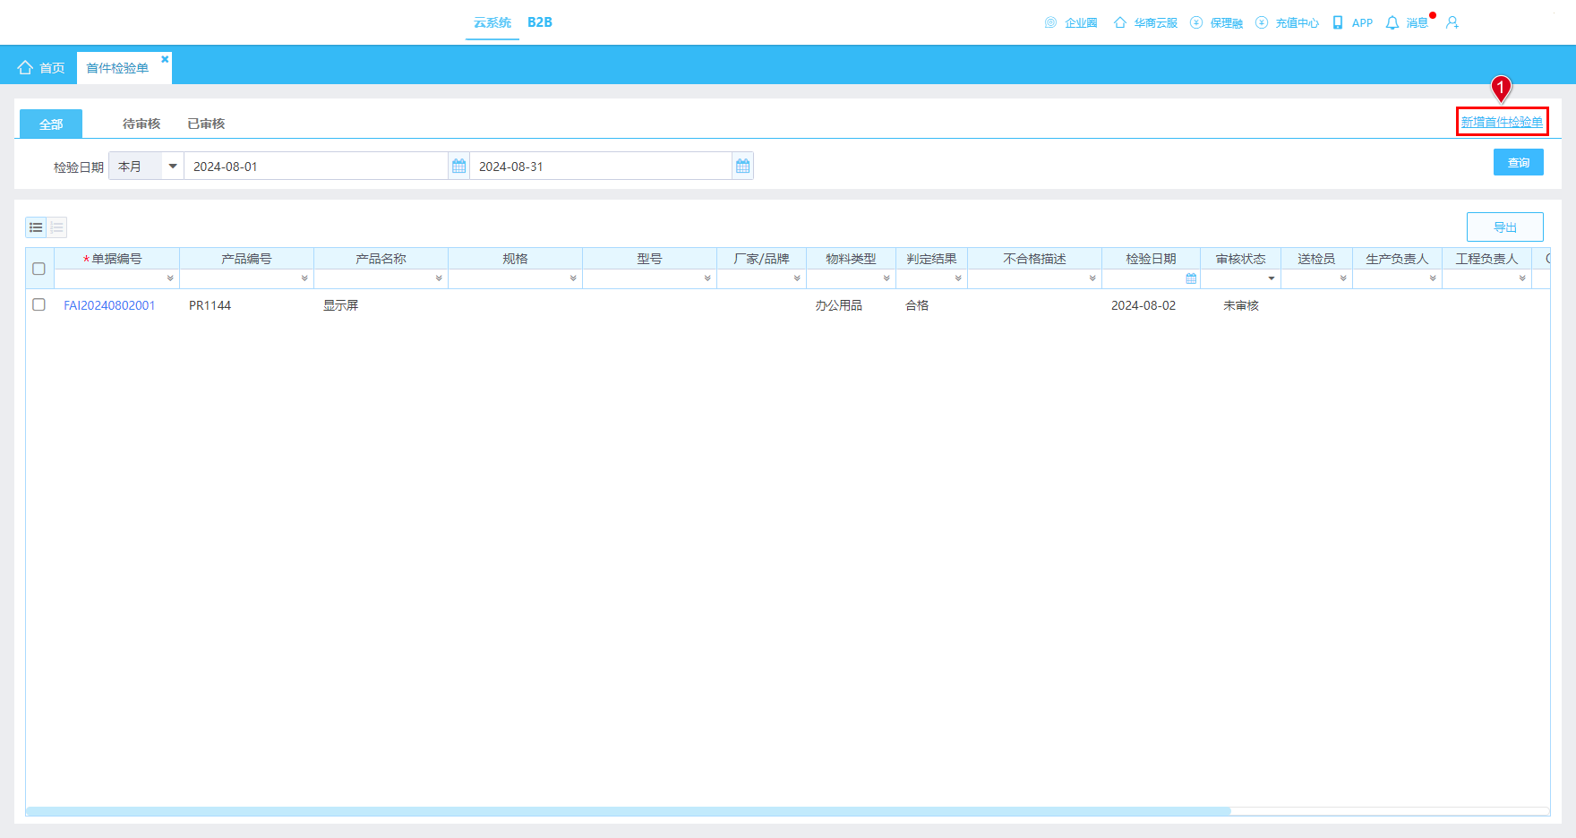Image resolution: width=1576 pixels, height=838 pixels.
Task: Open start date calendar picker
Action: [x=458, y=166]
